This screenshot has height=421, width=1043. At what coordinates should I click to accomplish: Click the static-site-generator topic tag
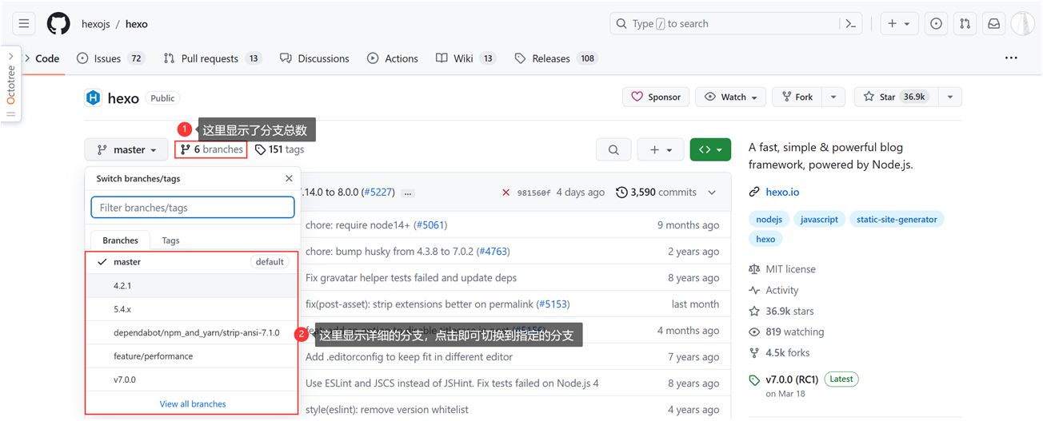896,219
